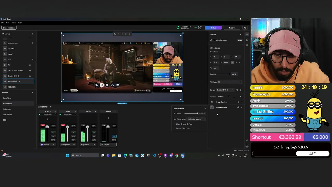Open the top properties sidebar icon
Image resolution: width=332 pixels, height=187 pixels.
(247, 35)
